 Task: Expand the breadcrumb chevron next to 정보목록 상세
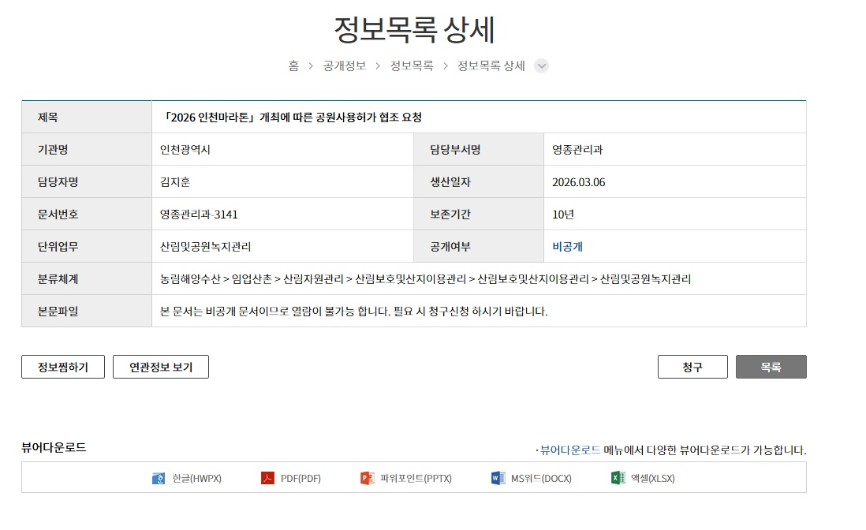tap(541, 66)
